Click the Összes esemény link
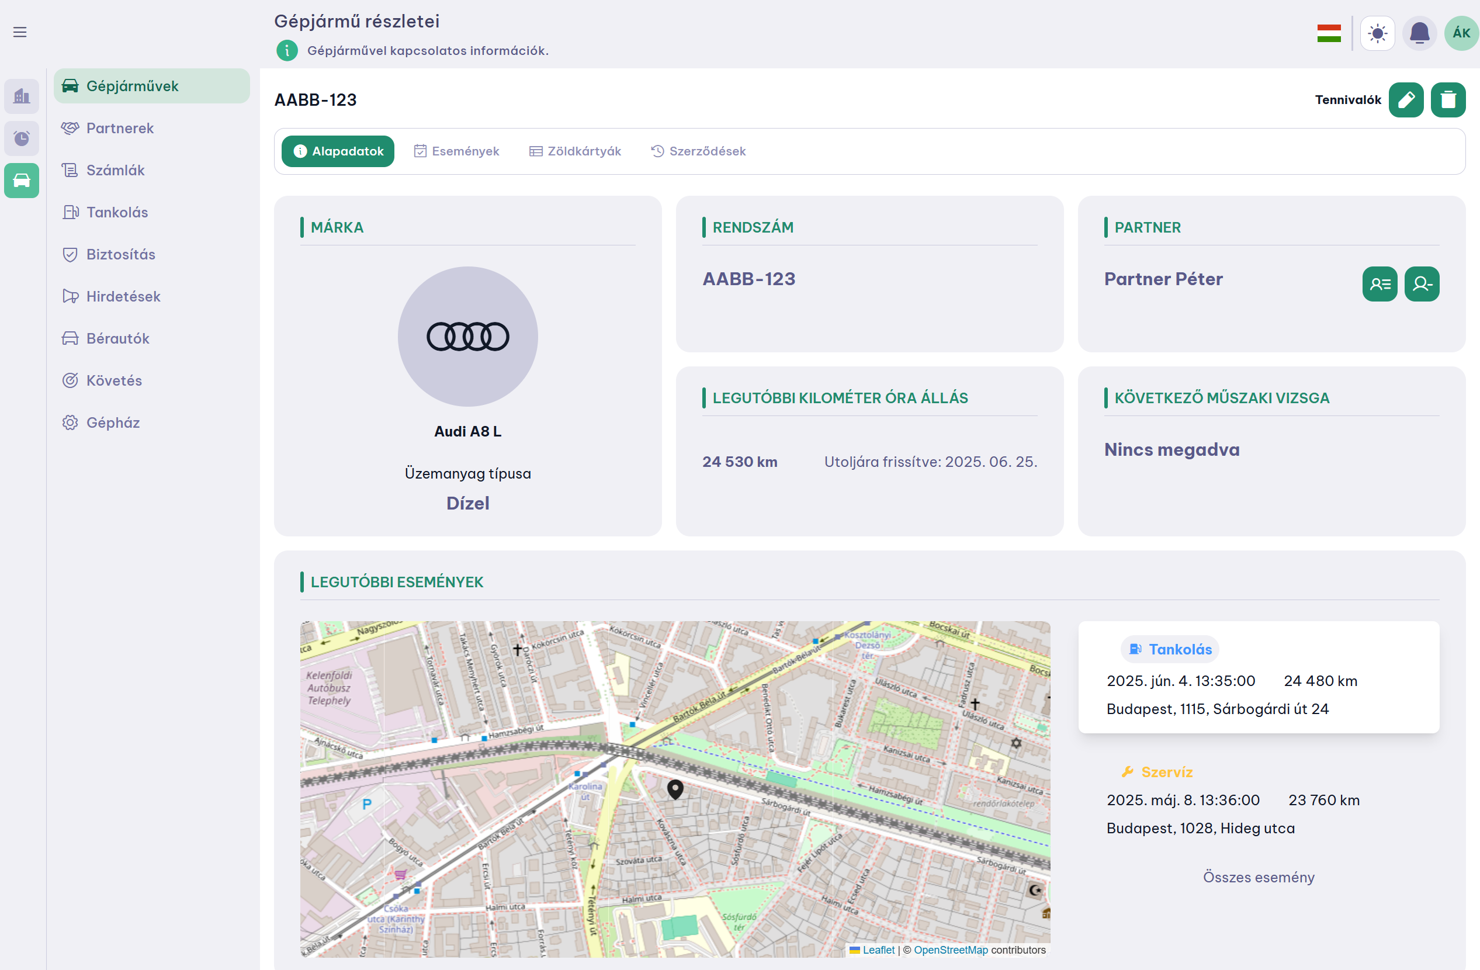This screenshot has width=1480, height=970. point(1259,877)
